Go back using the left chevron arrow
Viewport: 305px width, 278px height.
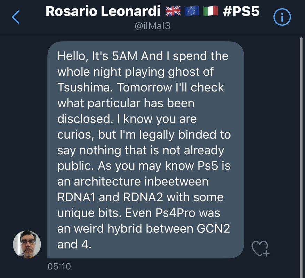16,17
